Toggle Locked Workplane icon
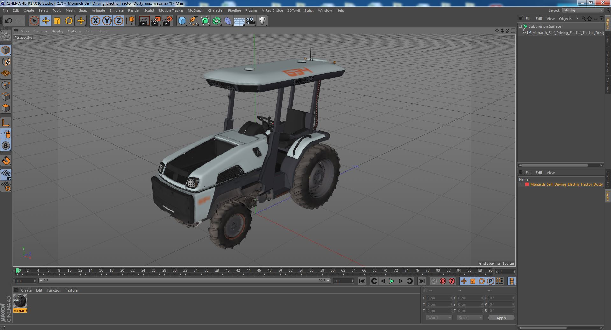 [x=6, y=175]
